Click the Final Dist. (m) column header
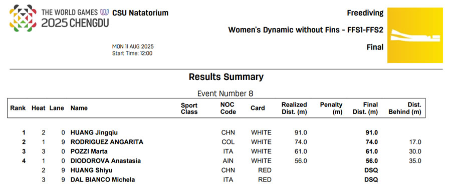This screenshot has width=451, height=189. tap(365, 108)
